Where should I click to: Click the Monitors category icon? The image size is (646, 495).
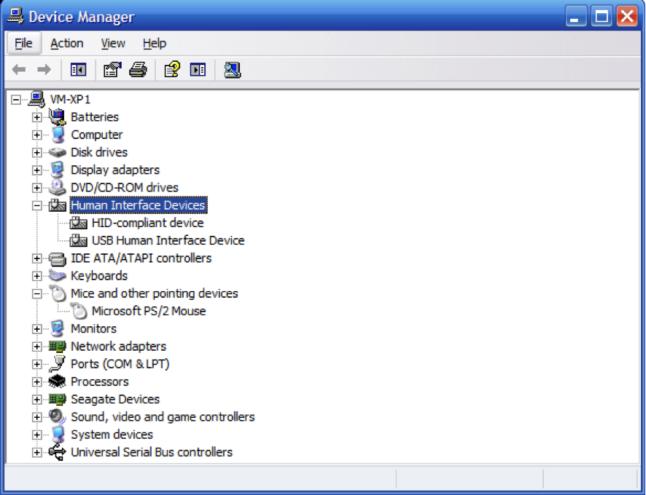[x=58, y=329]
